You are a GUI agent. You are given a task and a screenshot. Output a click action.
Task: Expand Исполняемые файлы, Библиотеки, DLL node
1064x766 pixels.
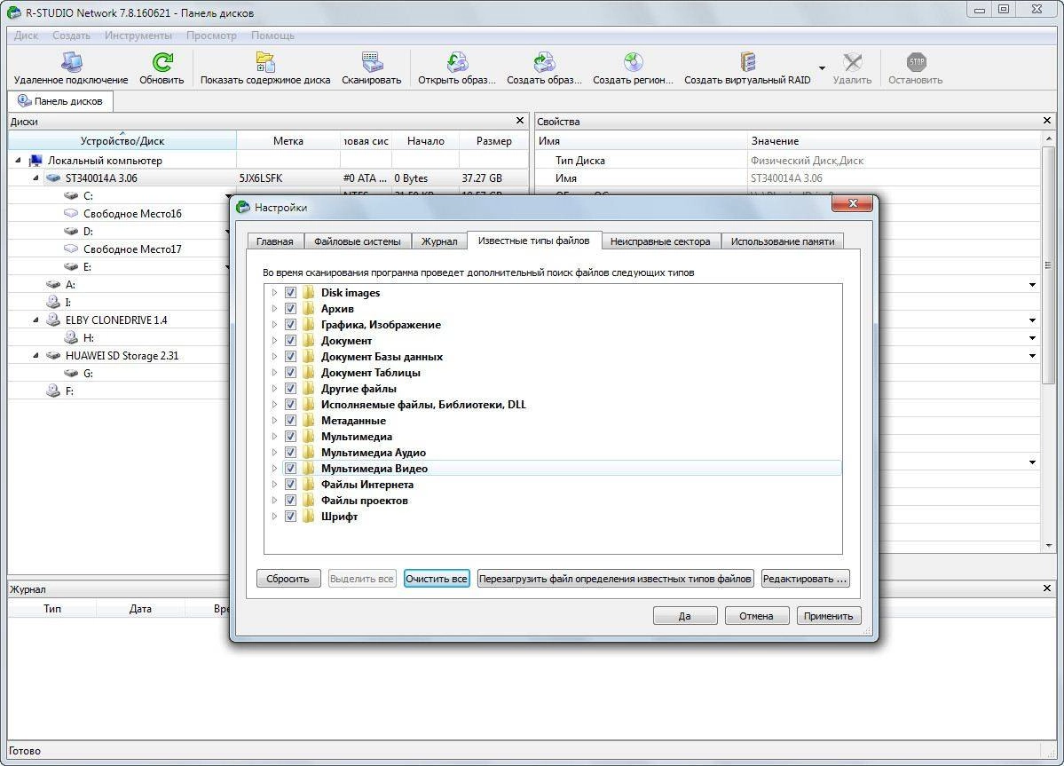tap(274, 405)
